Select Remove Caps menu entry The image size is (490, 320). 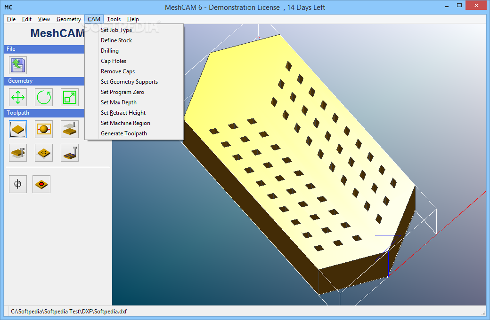(134, 71)
